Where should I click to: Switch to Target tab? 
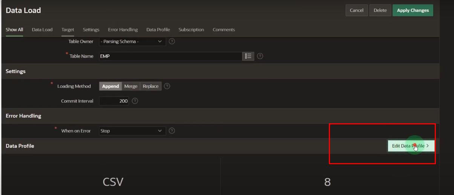(68, 30)
